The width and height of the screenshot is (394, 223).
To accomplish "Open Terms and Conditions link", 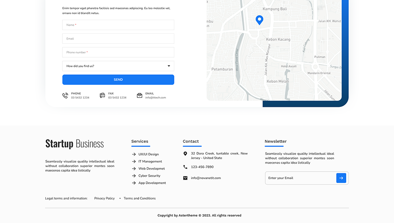I will [x=140, y=198].
